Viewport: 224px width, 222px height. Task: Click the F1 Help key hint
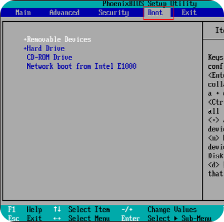[x=25, y=209]
